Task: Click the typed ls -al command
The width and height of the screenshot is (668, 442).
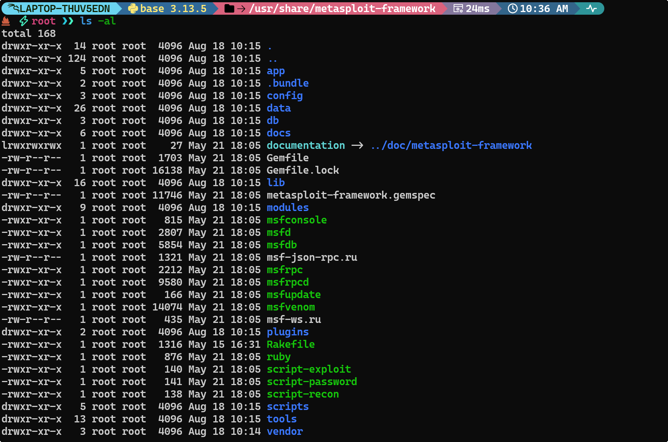Action: 98,21
